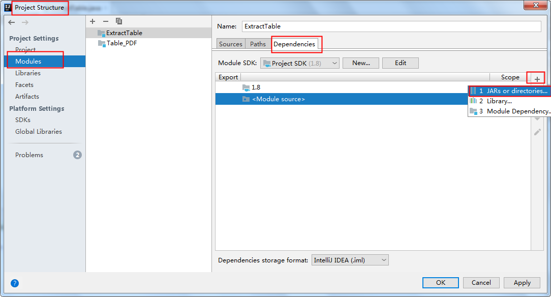
Task: Navigate forward with the right arrow
Action: click(x=25, y=22)
